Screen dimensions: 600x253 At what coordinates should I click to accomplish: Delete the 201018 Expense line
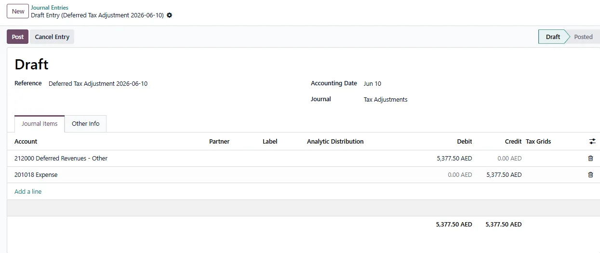point(590,174)
